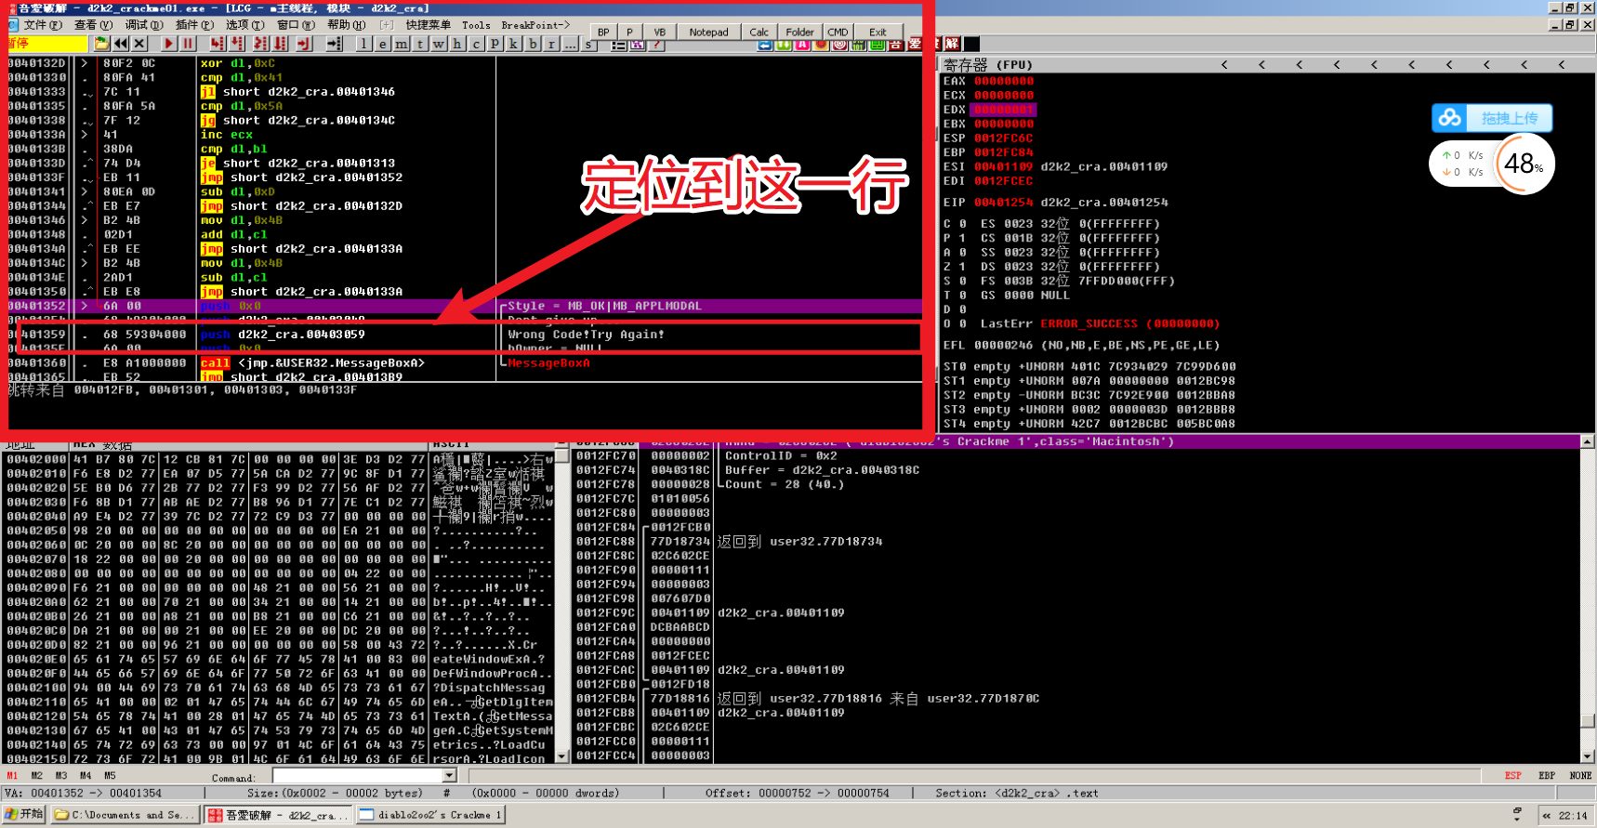The width and height of the screenshot is (1597, 828).
Task: Click the open file folder icon
Action: 101,44
